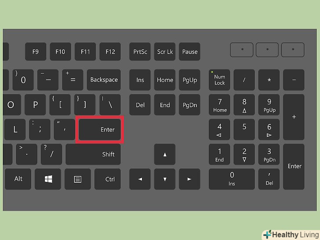Toggle the Num Lock key
Viewport: 320px width, 240px height.
[219, 80]
